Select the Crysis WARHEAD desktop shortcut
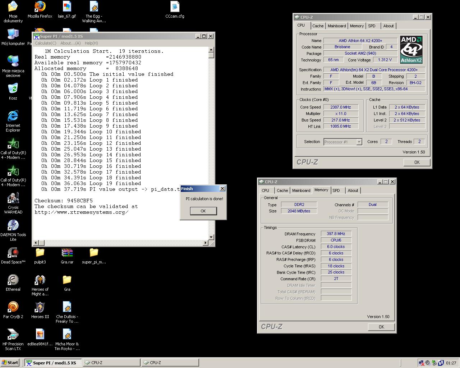Viewport: 460px width, 368px height. coord(13,198)
